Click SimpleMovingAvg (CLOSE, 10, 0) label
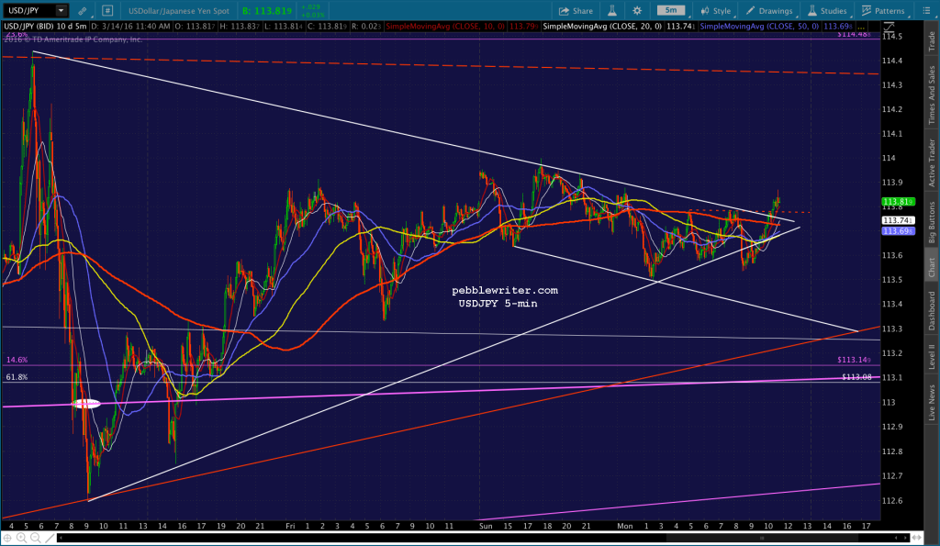Viewport: 940px width, 546px height. point(445,27)
